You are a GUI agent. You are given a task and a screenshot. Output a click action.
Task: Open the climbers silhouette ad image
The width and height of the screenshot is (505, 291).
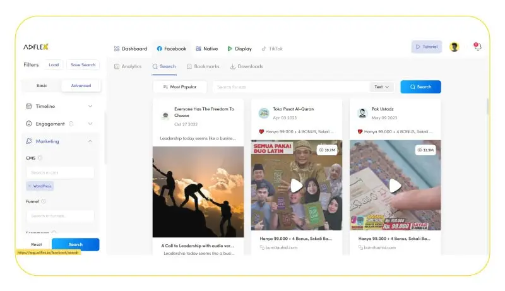pos(198,192)
